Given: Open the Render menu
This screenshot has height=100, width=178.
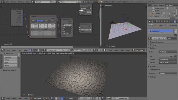Looking at the screenshot, I should (x=13, y=2).
